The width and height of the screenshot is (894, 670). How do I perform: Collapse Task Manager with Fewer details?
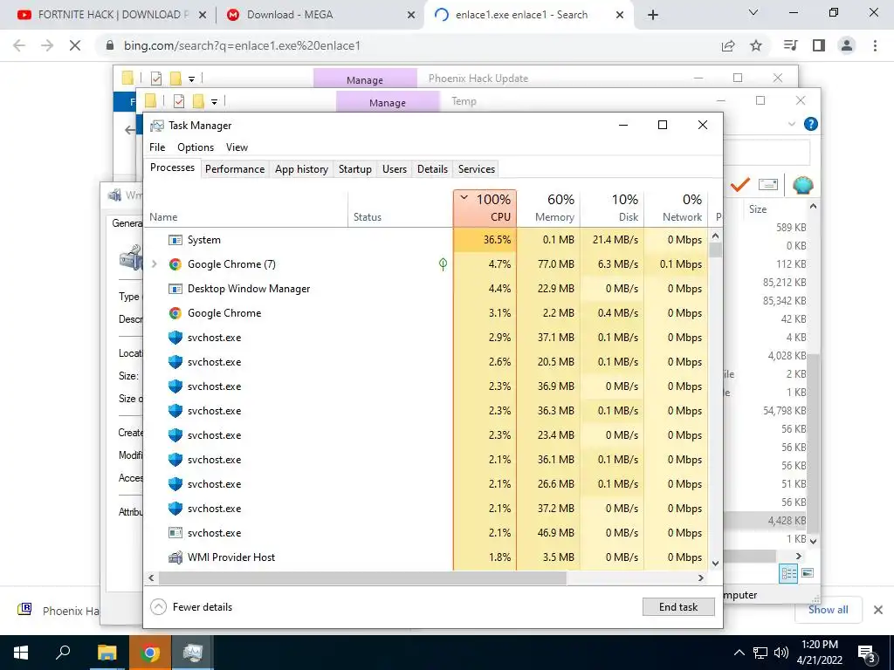191,607
